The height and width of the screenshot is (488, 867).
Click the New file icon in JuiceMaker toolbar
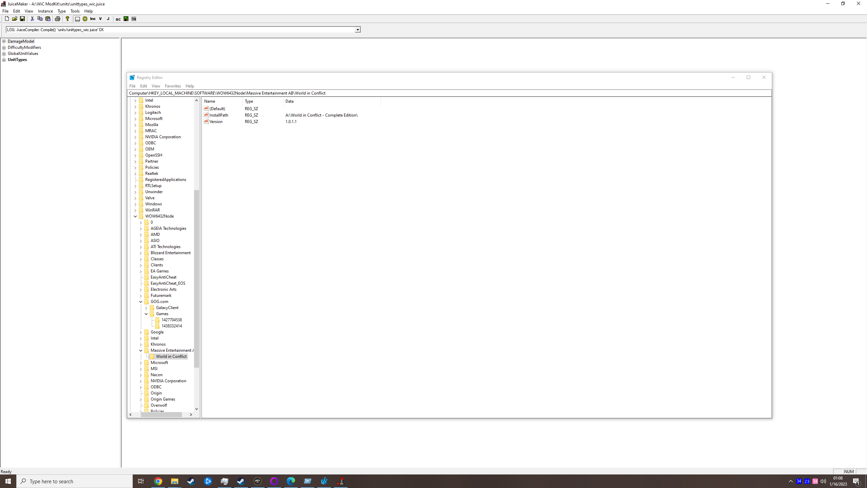7,19
